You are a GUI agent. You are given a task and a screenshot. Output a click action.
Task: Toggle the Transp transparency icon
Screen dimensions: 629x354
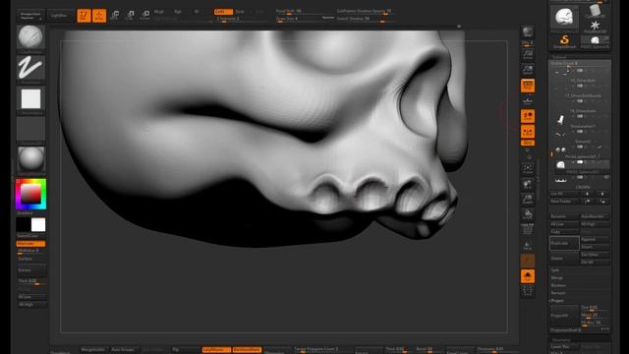(528, 246)
